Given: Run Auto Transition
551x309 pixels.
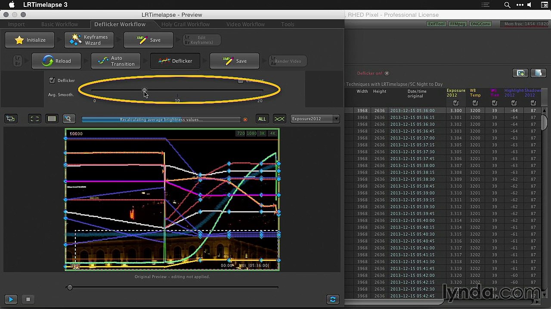Looking at the screenshot, I should [x=116, y=61].
